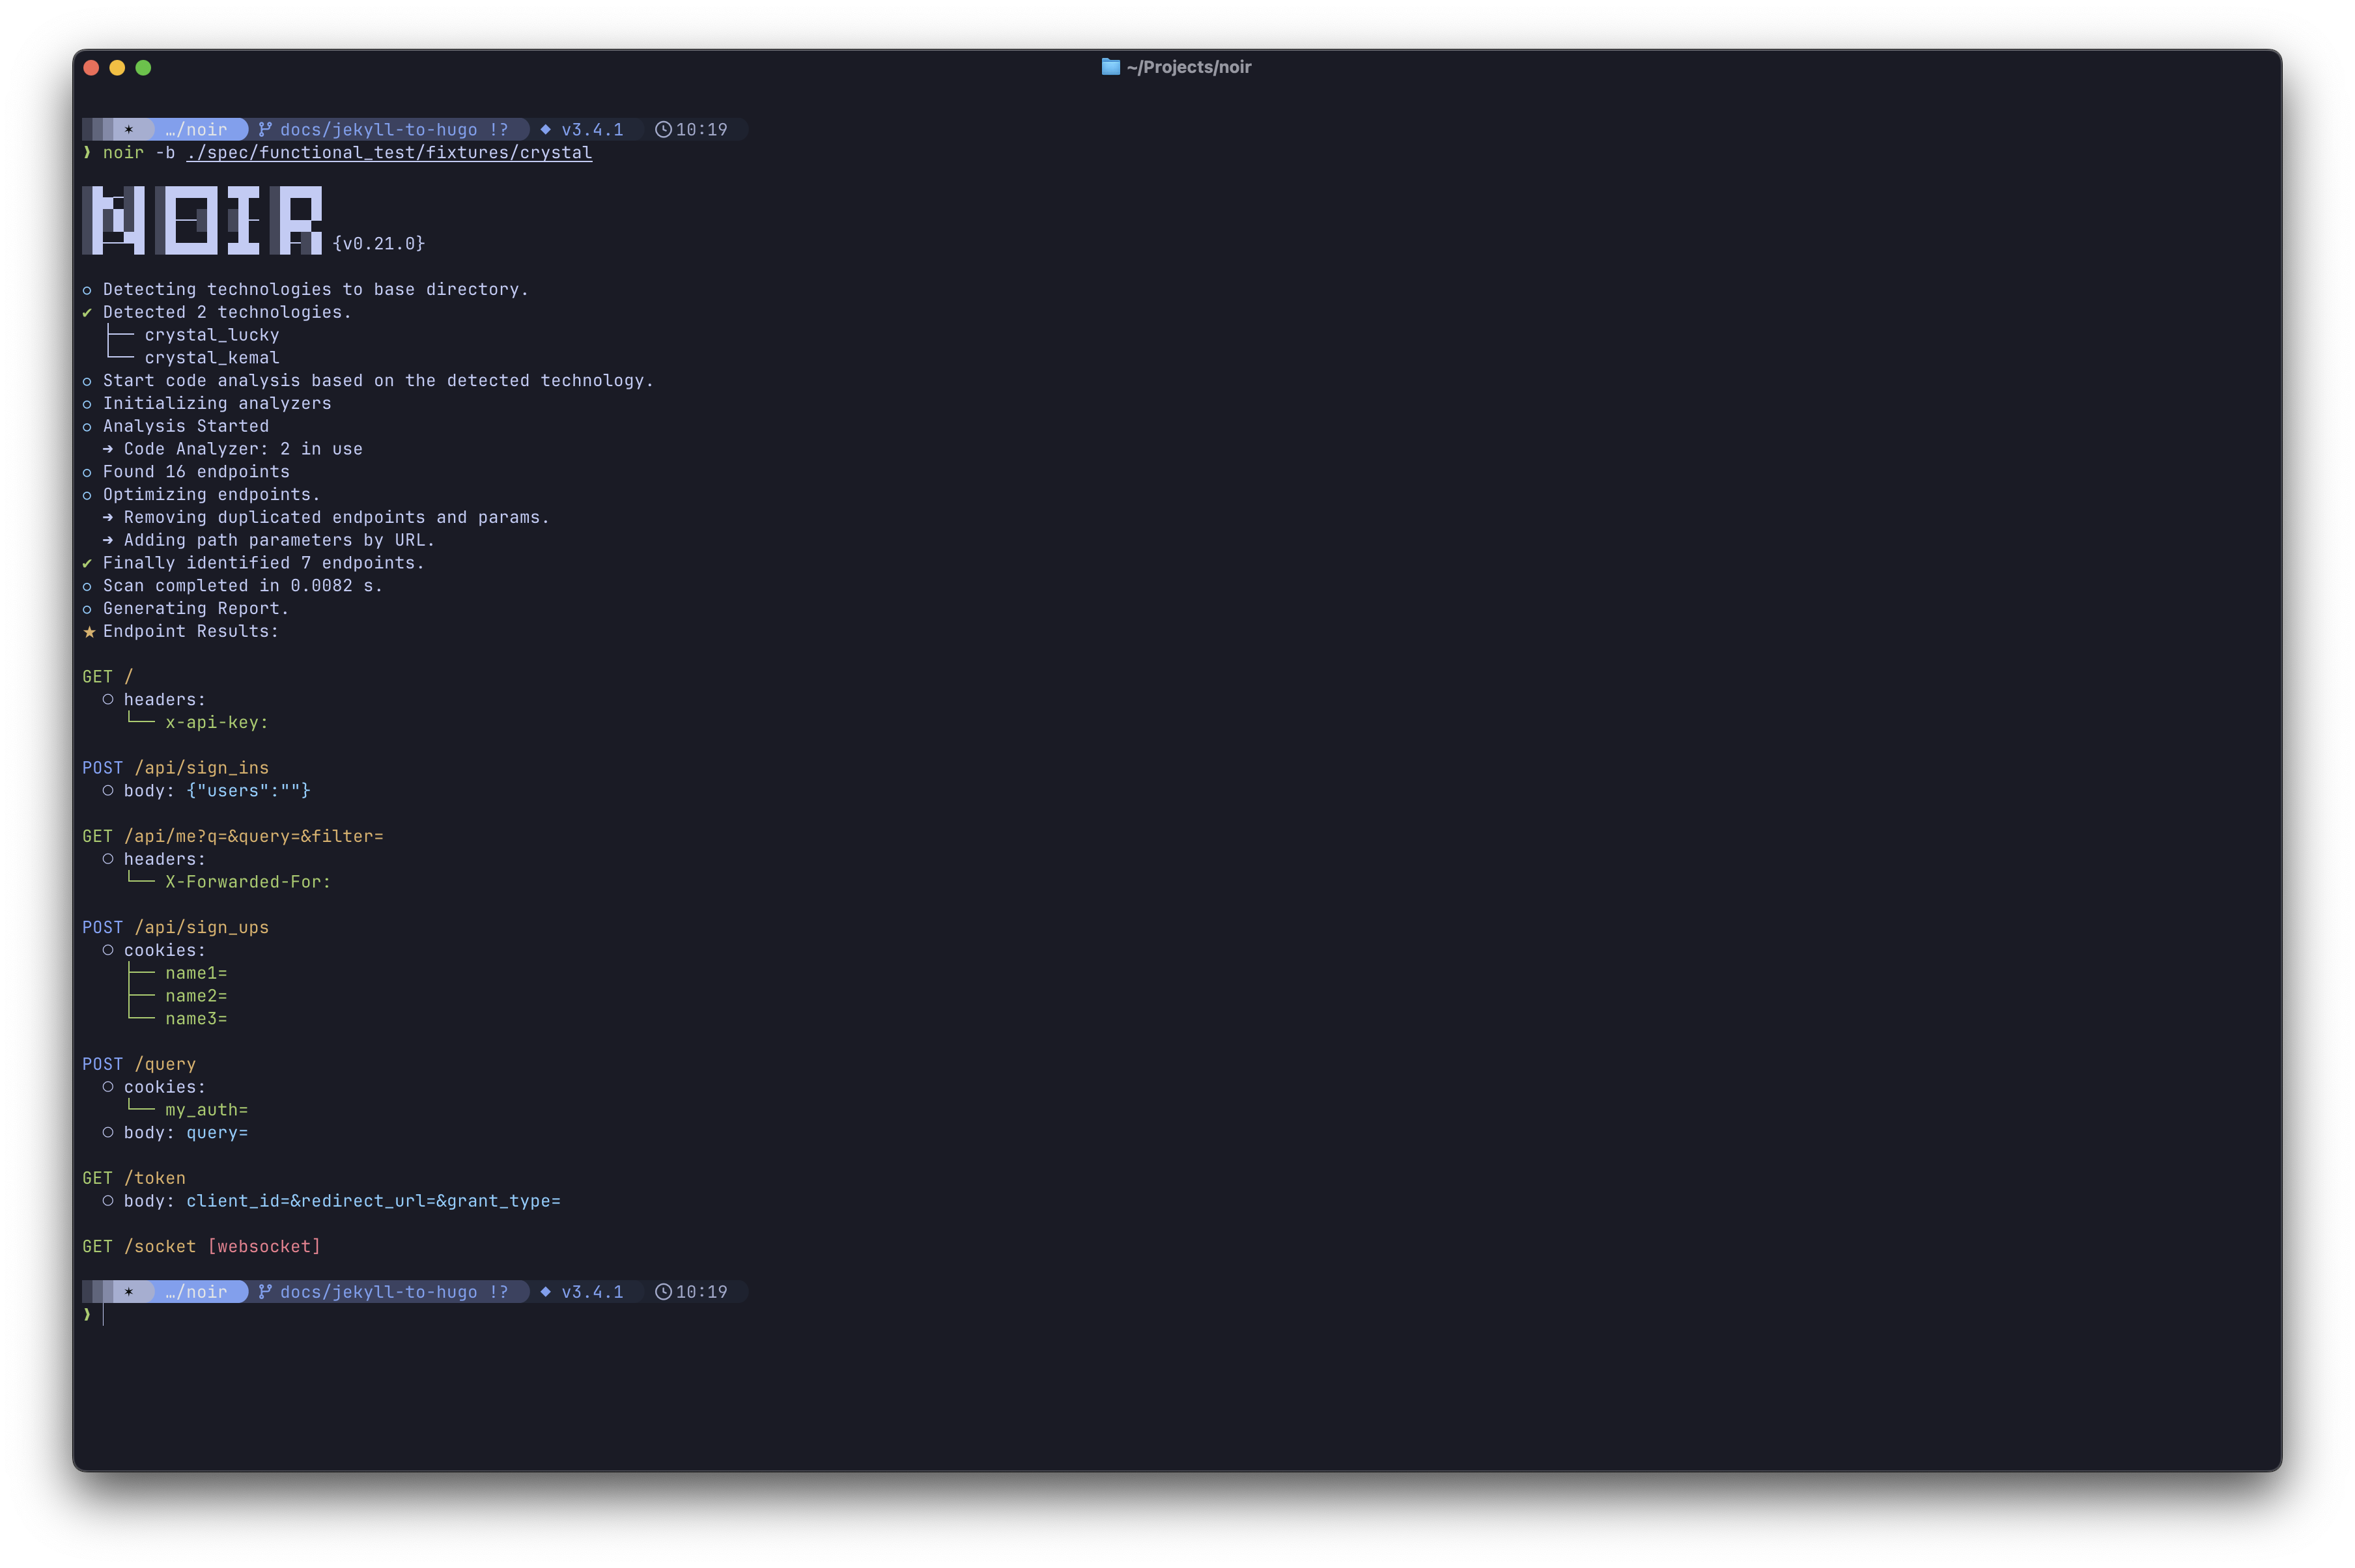Click docs/jekyll-to-hugo branch in the bottom prompt

click(x=378, y=1291)
